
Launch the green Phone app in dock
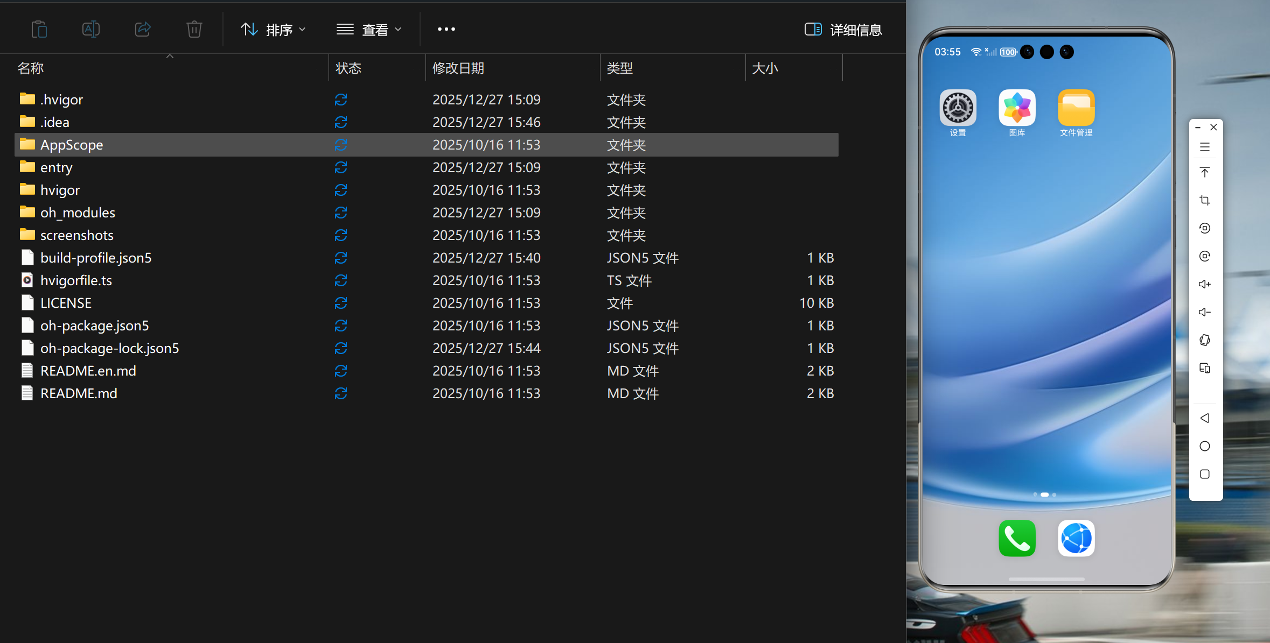[x=1017, y=538]
